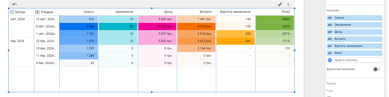Click the undo arrow icon
389x97 pixels.
tap(15, 4)
